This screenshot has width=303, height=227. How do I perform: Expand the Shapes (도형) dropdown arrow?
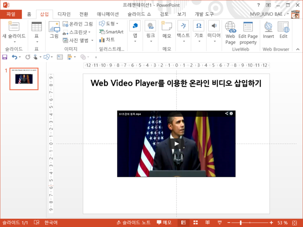[117, 24]
